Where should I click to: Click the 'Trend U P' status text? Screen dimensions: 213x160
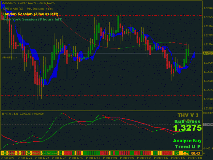pyautogui.click(x=187, y=147)
